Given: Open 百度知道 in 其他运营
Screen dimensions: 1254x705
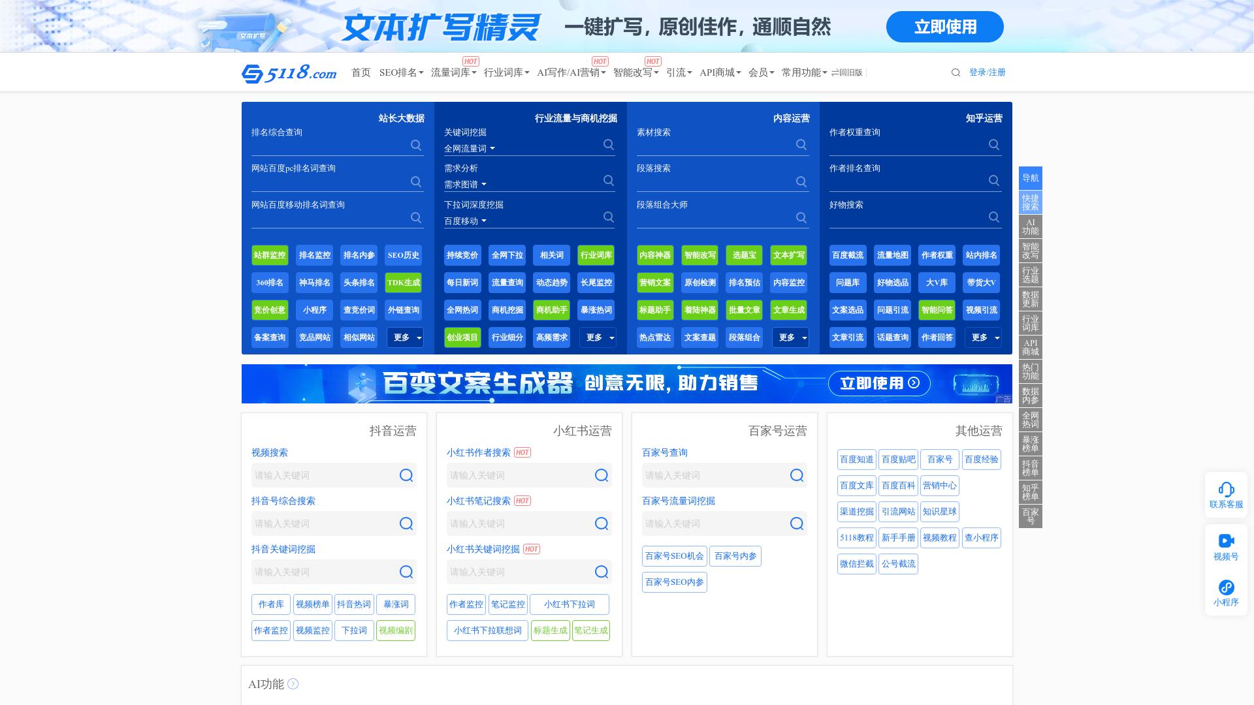Looking at the screenshot, I should point(857,460).
